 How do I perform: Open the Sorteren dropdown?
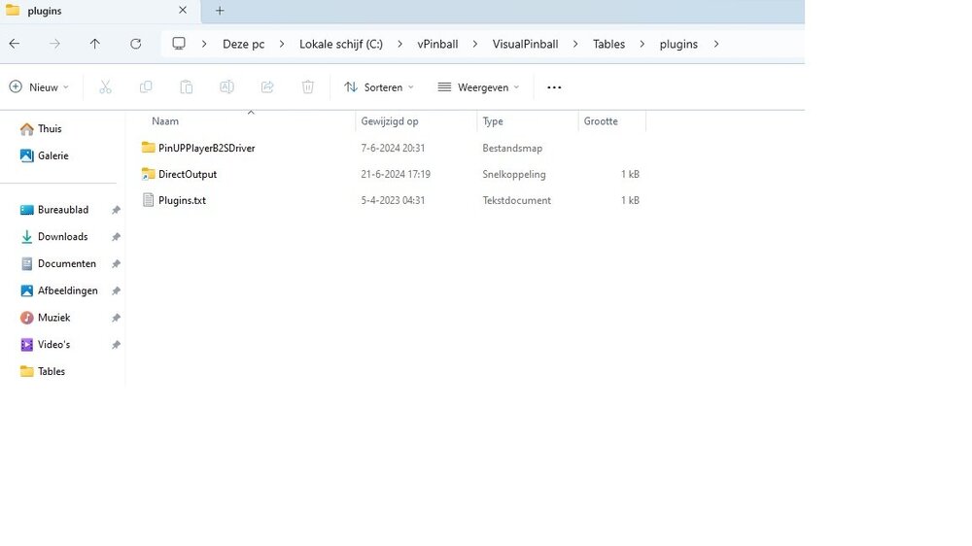[379, 87]
